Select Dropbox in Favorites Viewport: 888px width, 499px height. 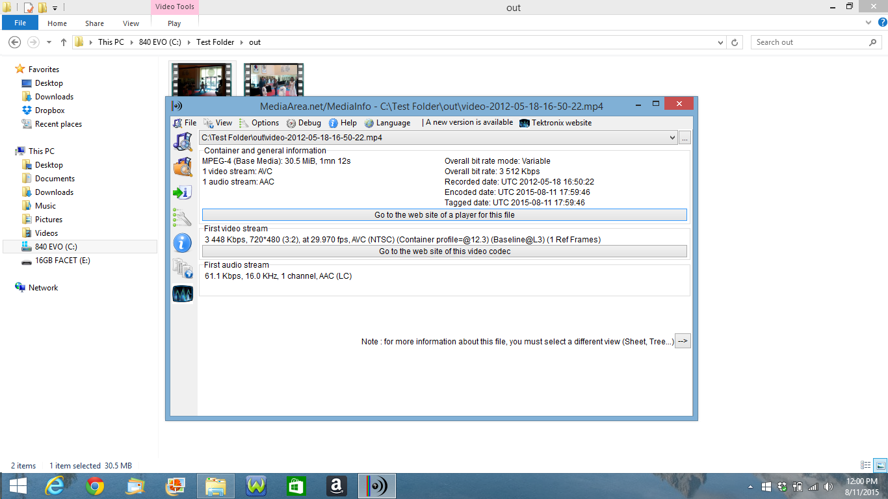tap(50, 110)
